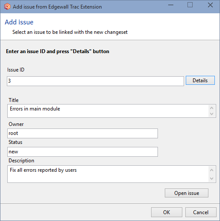220x221 pixels.
Task: Minimize the Add issue window
Action: 171,5
